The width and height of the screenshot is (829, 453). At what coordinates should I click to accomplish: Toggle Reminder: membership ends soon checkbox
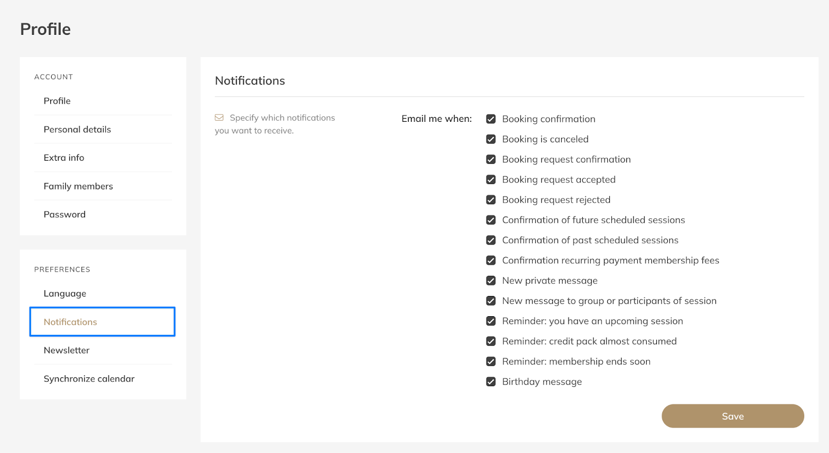491,362
